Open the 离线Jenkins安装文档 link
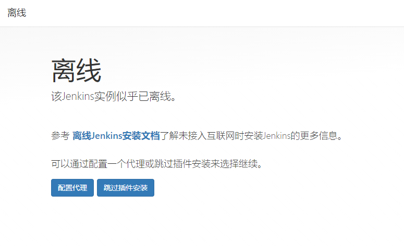Viewport: 404px width, 246px height. (116, 135)
